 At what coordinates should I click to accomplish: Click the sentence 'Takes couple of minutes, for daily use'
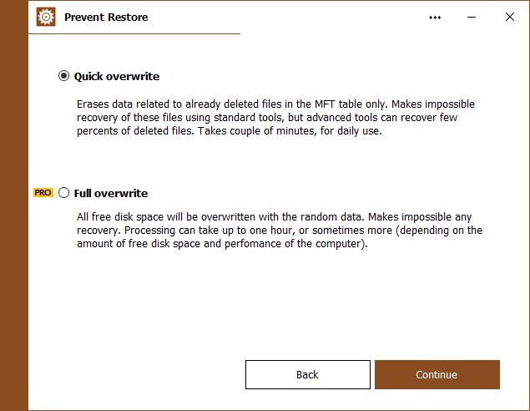[x=289, y=131]
